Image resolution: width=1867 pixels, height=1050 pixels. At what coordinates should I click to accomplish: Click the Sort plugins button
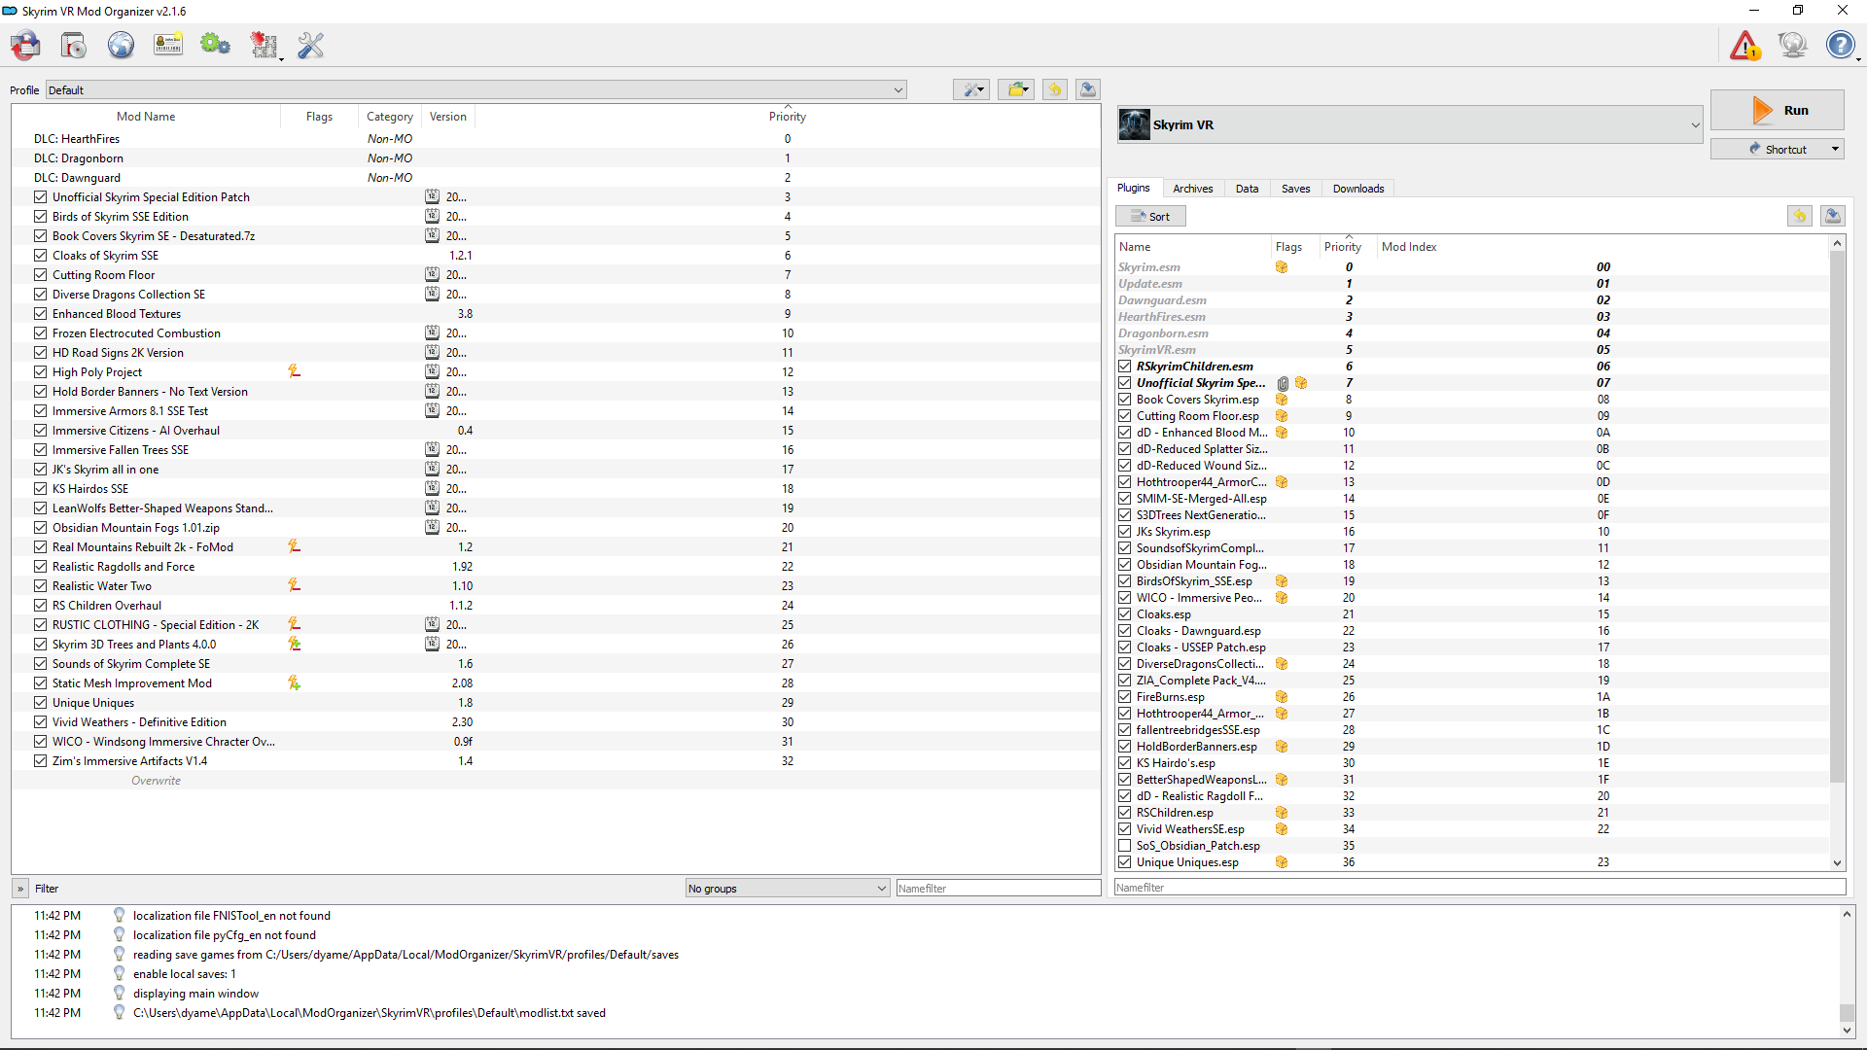(x=1150, y=216)
